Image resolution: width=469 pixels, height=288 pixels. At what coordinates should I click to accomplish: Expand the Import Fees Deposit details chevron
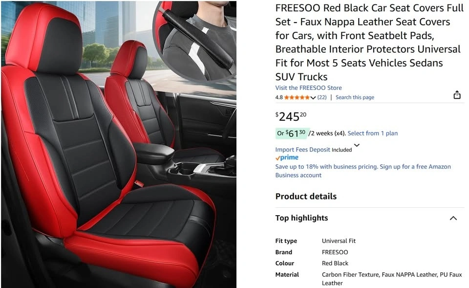(357, 145)
